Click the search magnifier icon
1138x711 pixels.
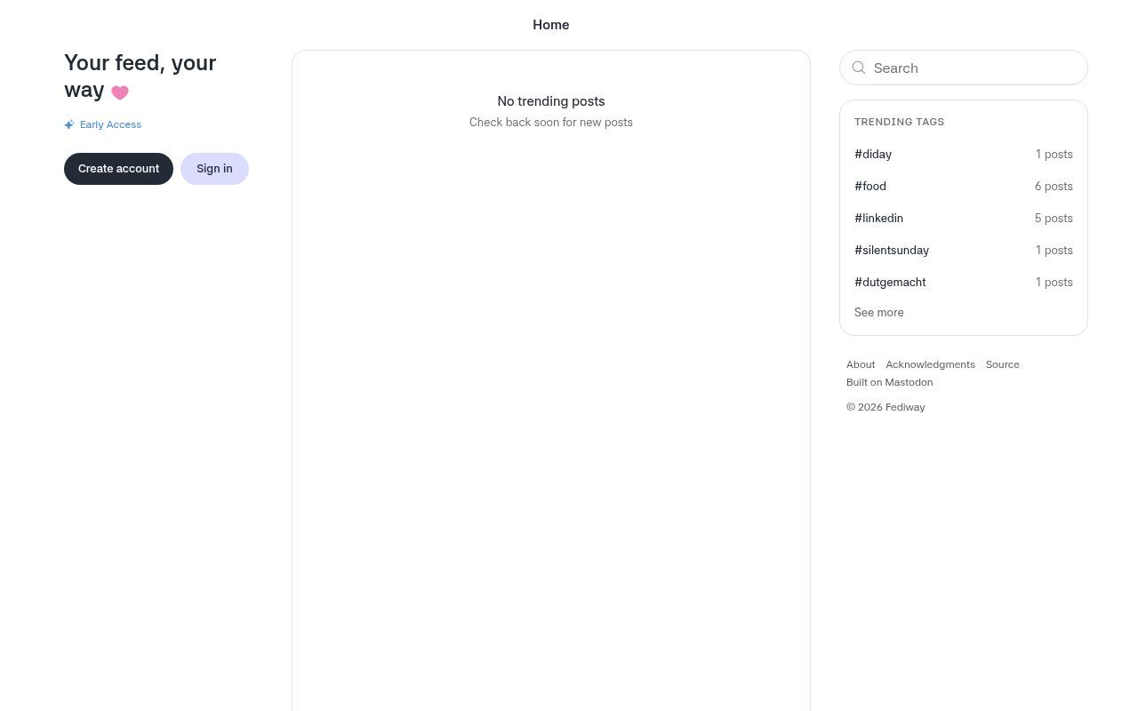[x=859, y=68]
